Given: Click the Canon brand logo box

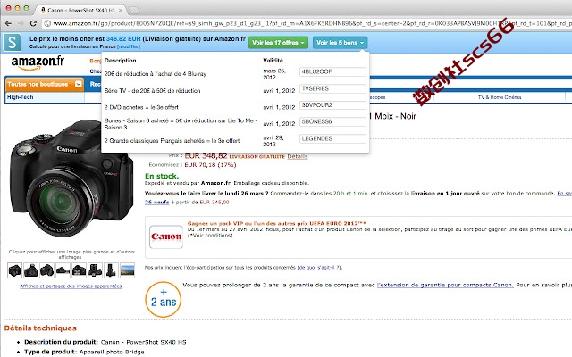Looking at the screenshot, I should (x=166, y=237).
